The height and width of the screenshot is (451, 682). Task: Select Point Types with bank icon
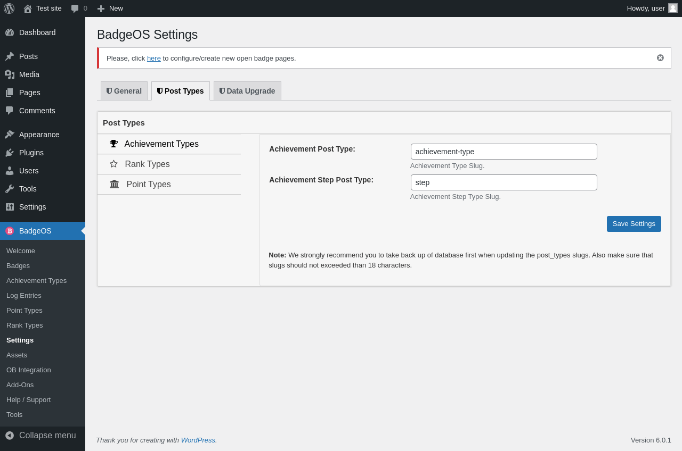148,185
